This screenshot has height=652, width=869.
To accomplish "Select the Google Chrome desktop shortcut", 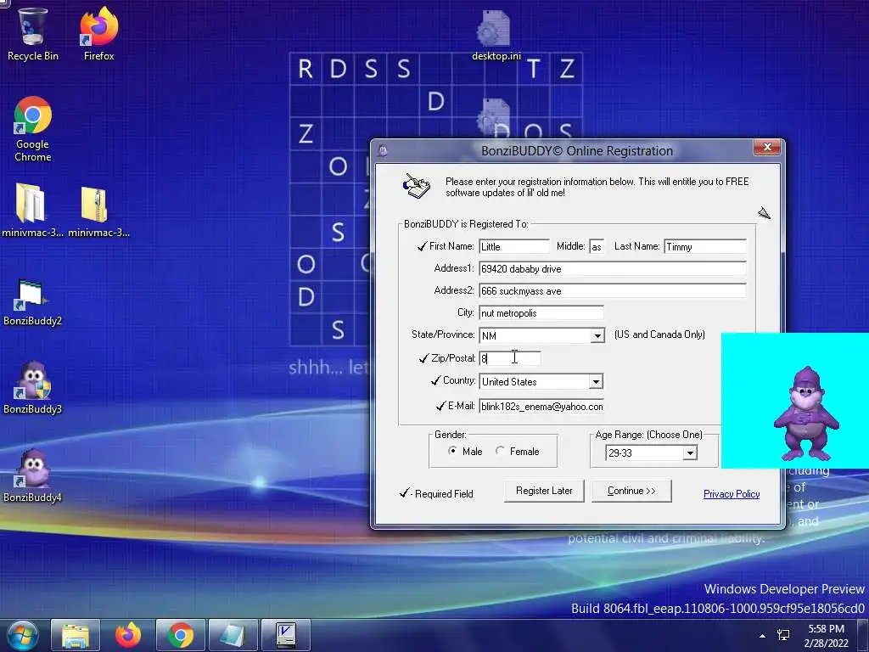I will (x=33, y=129).
